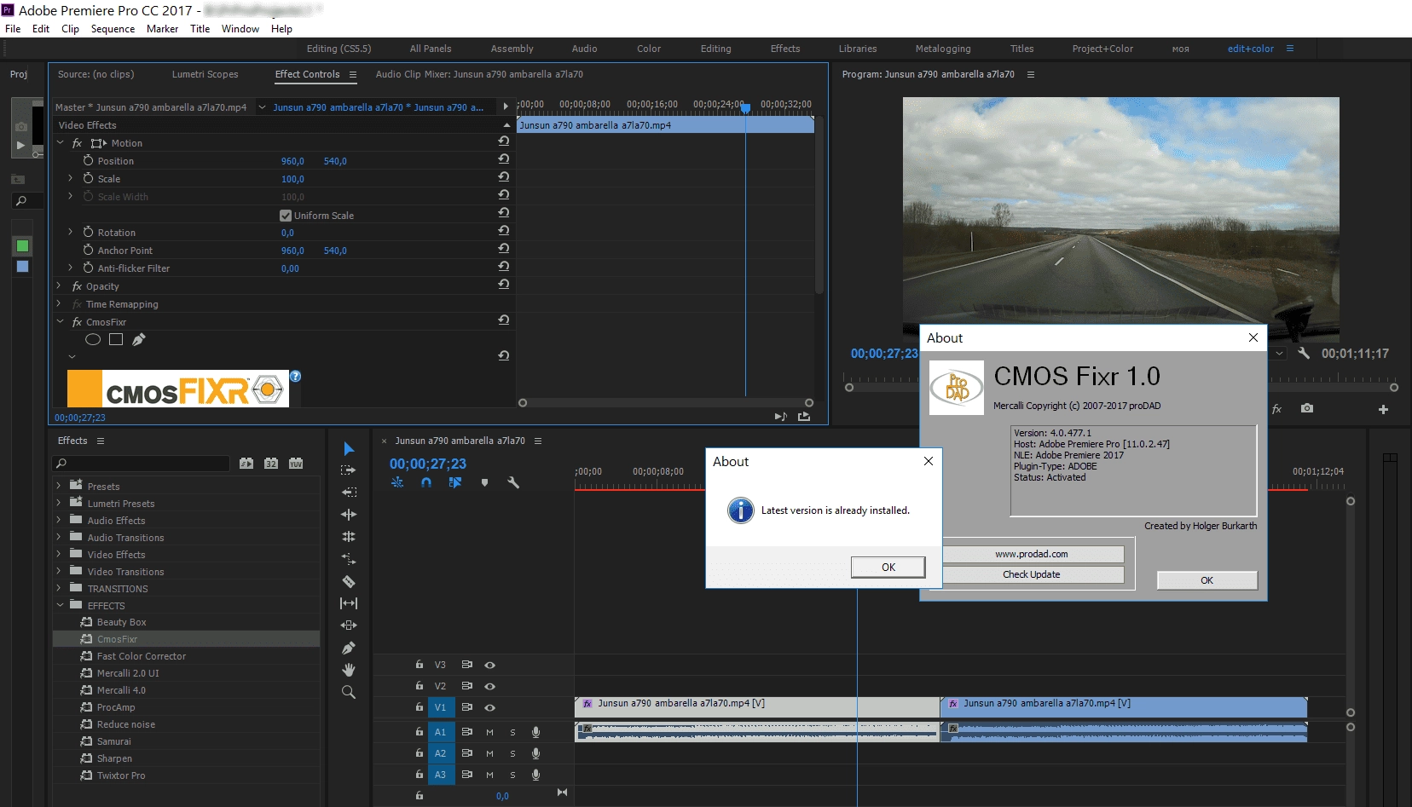1412x807 pixels.
Task: Click the Effects panel search field
Action: coord(142,464)
